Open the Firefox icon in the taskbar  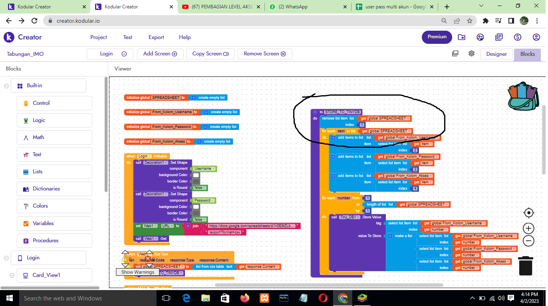(x=244, y=298)
